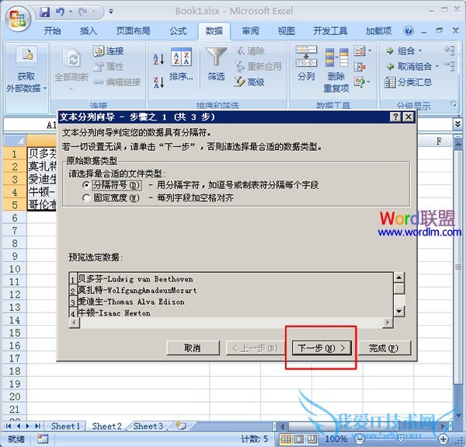Viewport: 466px width, 447px height.
Task: Customize the quick access toolbar dropdown
Action: pyautogui.click(x=111, y=12)
